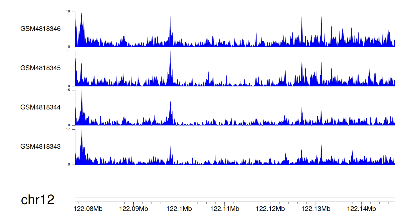Select the GSM4818345 track label
Viewport: 416px width, 216px height.
pos(40,68)
